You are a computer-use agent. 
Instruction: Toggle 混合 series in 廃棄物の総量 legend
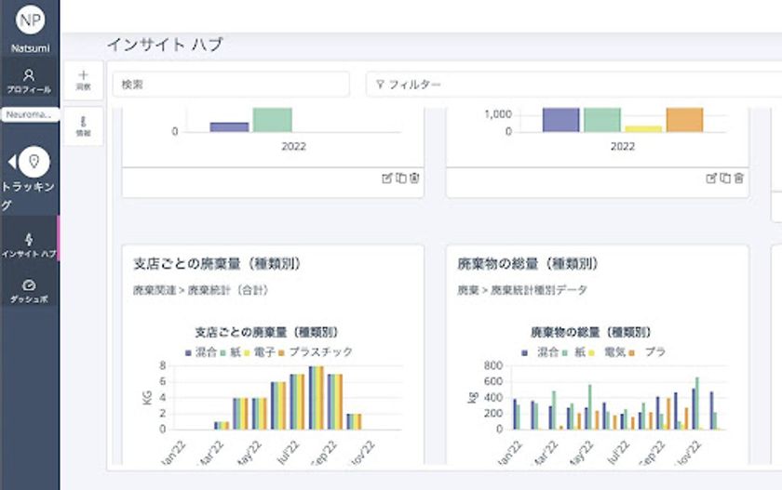pos(541,352)
